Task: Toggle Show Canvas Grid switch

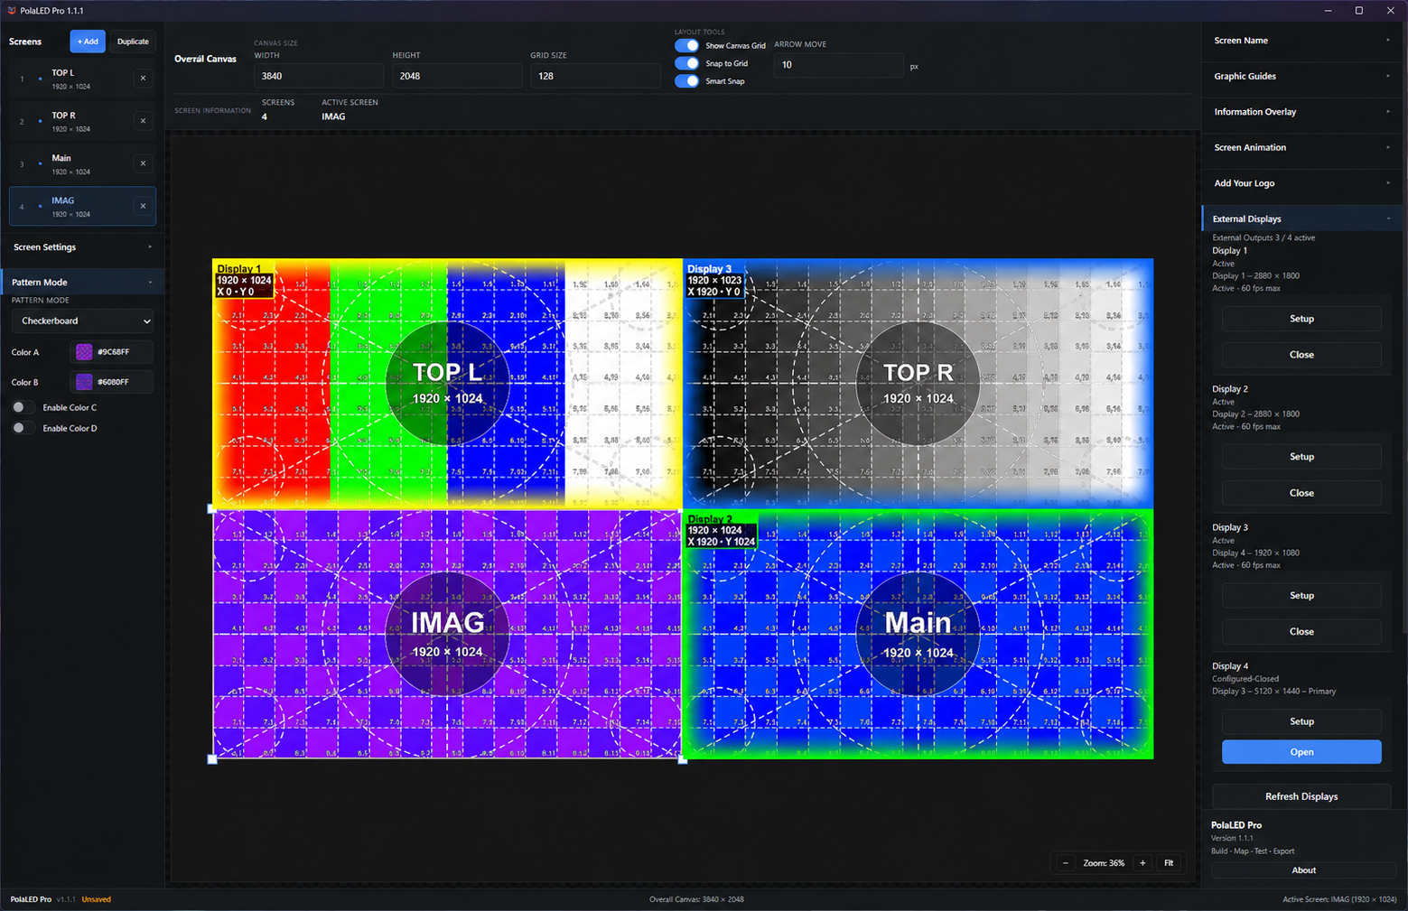Action: coord(686,45)
